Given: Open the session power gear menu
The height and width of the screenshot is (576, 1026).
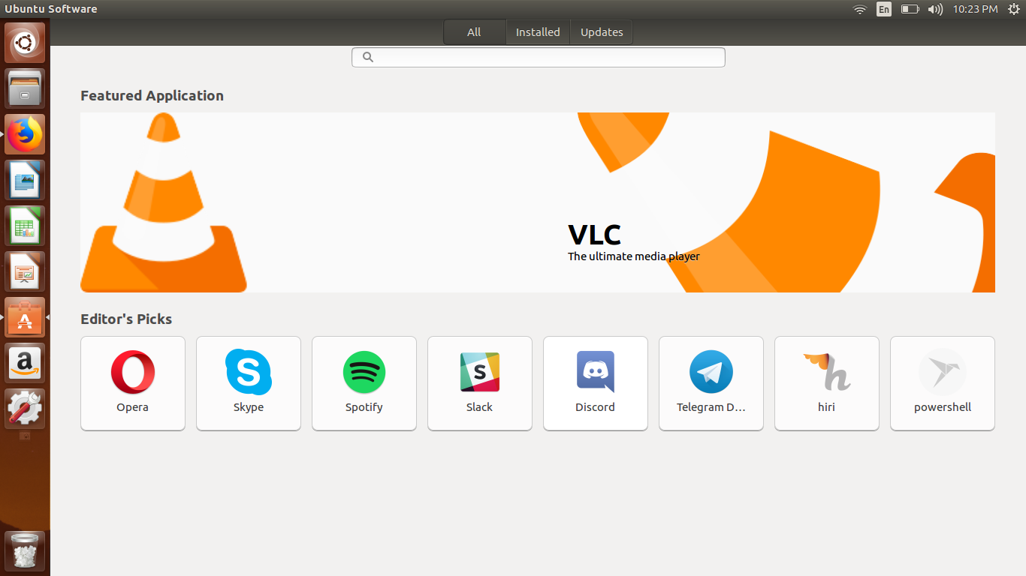Looking at the screenshot, I should click(x=1013, y=9).
